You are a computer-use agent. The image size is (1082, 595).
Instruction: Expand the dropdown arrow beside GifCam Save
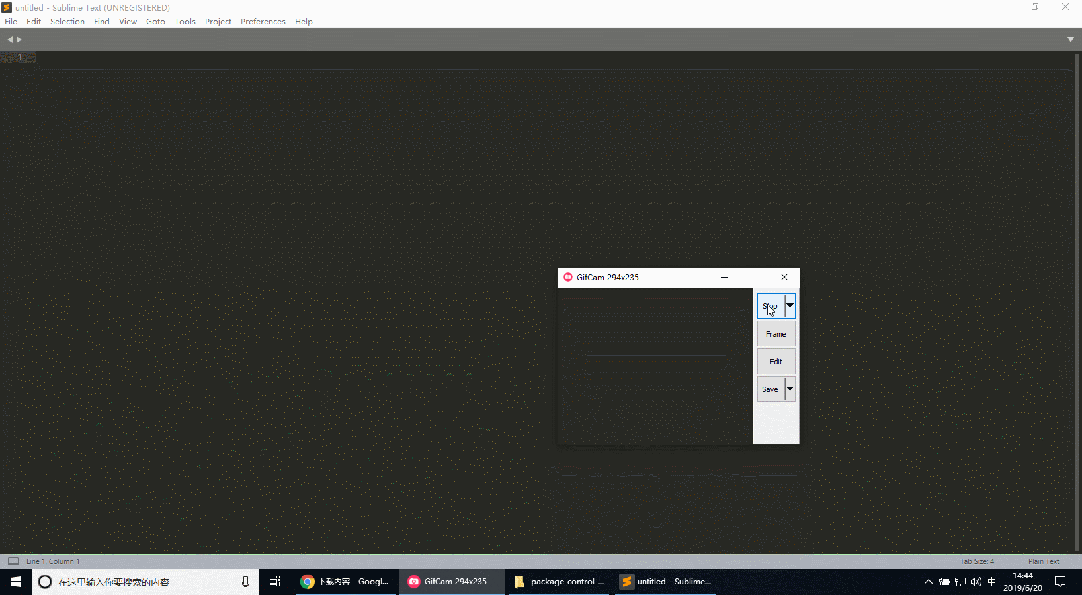click(790, 389)
